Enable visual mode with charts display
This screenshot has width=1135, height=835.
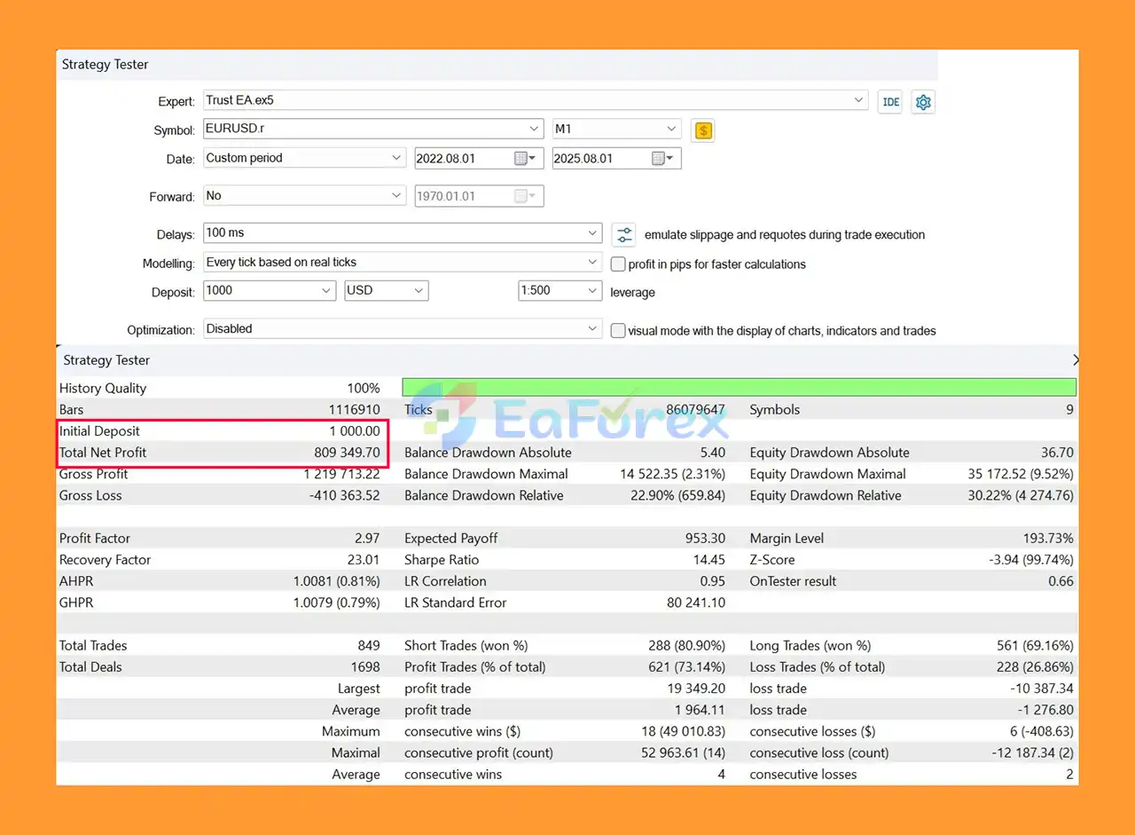619,331
